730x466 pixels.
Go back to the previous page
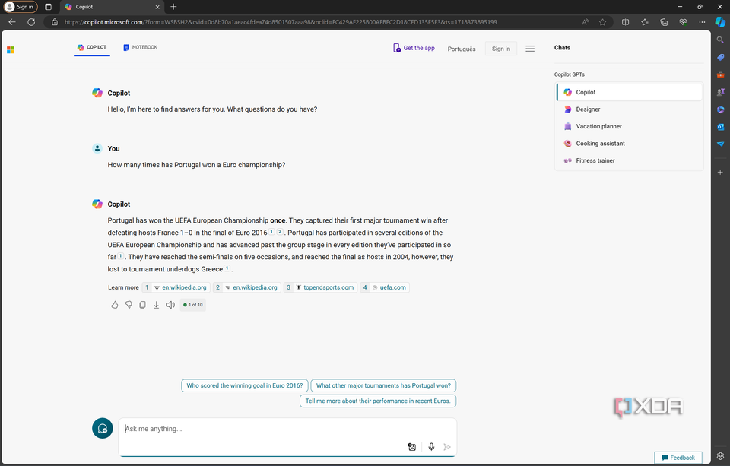pyautogui.click(x=12, y=22)
